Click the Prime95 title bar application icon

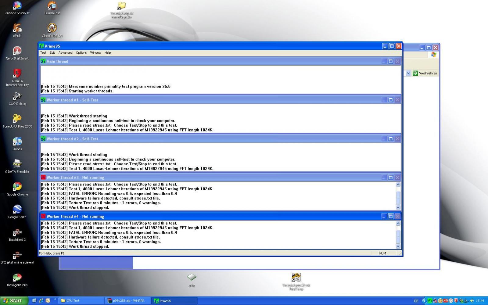(42, 46)
